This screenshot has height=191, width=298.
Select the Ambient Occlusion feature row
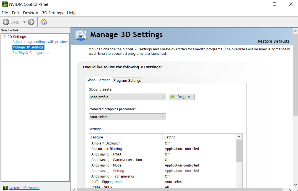162,143
